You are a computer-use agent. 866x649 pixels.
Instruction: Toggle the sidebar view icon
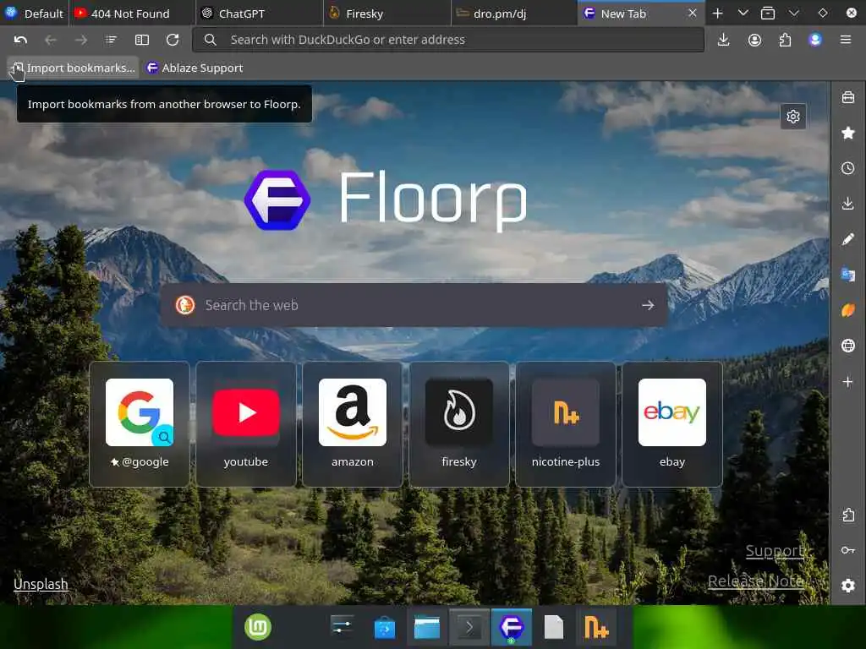click(142, 40)
